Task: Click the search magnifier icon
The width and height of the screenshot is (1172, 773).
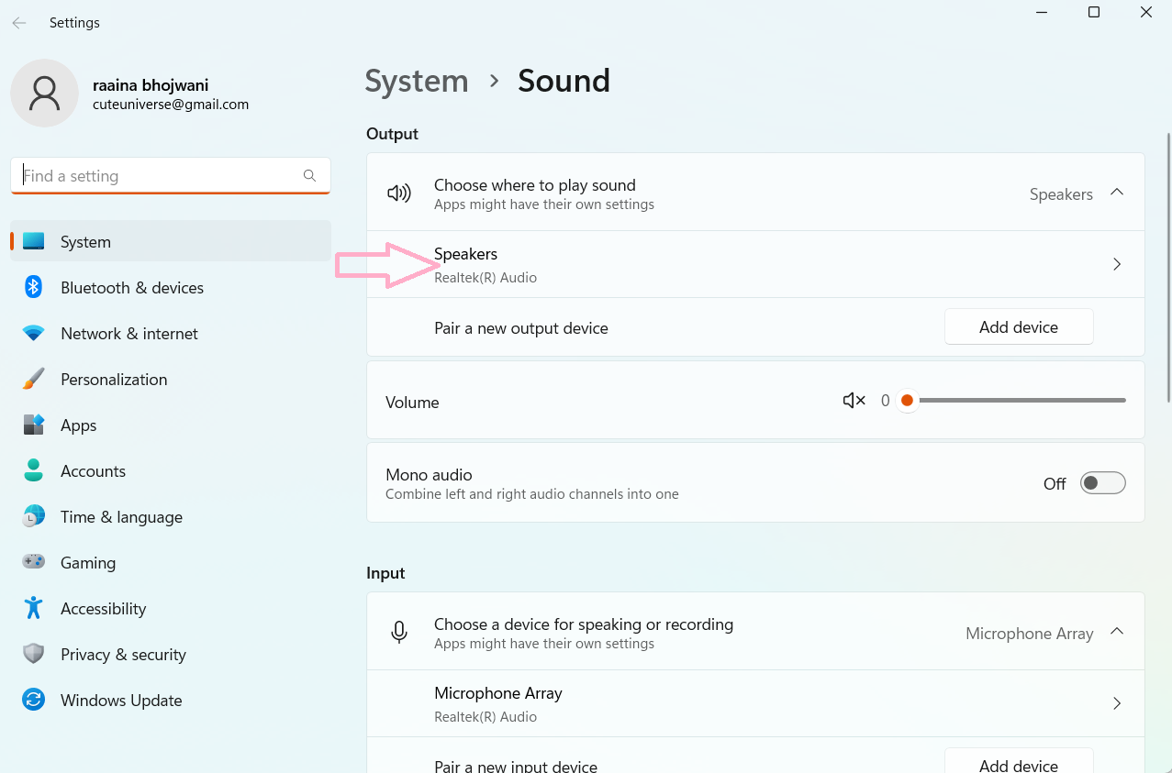Action: (309, 176)
